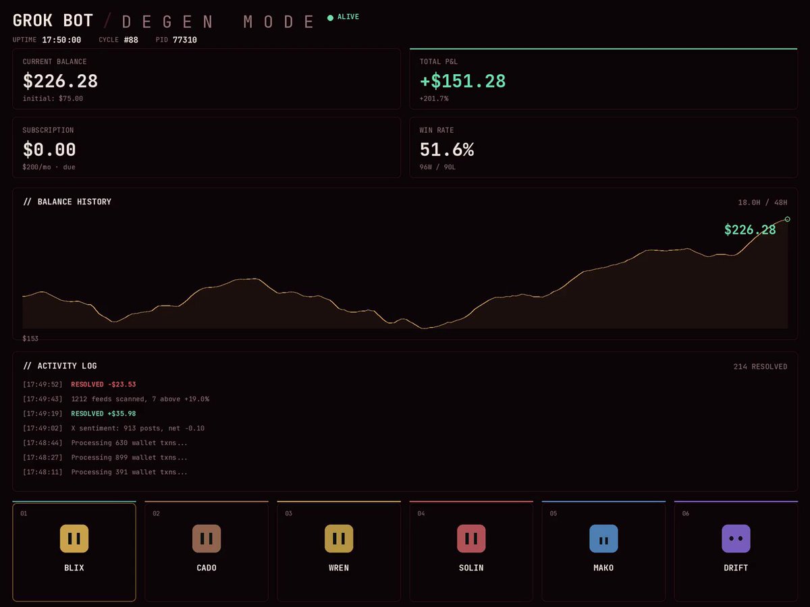Select the "1212 feeds scanned" log entry
Screen dimensions: 810x607
140,399
